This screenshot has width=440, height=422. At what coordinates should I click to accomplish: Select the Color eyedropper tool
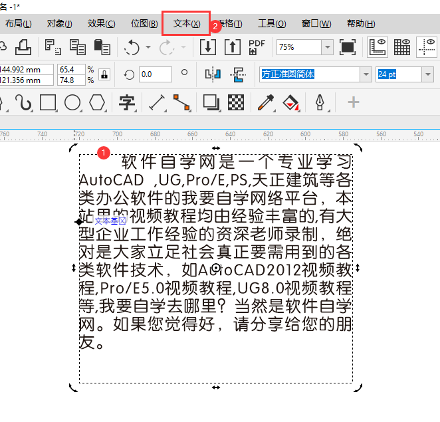pos(266,102)
